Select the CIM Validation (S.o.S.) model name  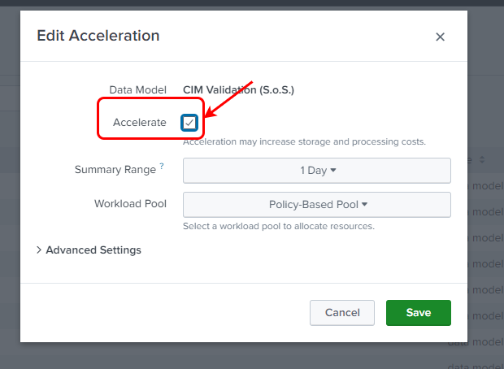[x=238, y=90]
